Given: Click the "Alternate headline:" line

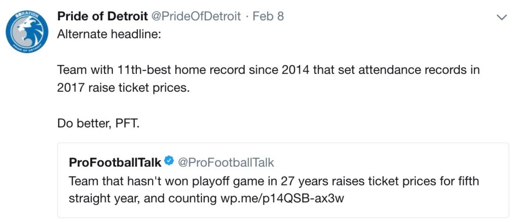Looking at the screenshot, I should point(109,34).
